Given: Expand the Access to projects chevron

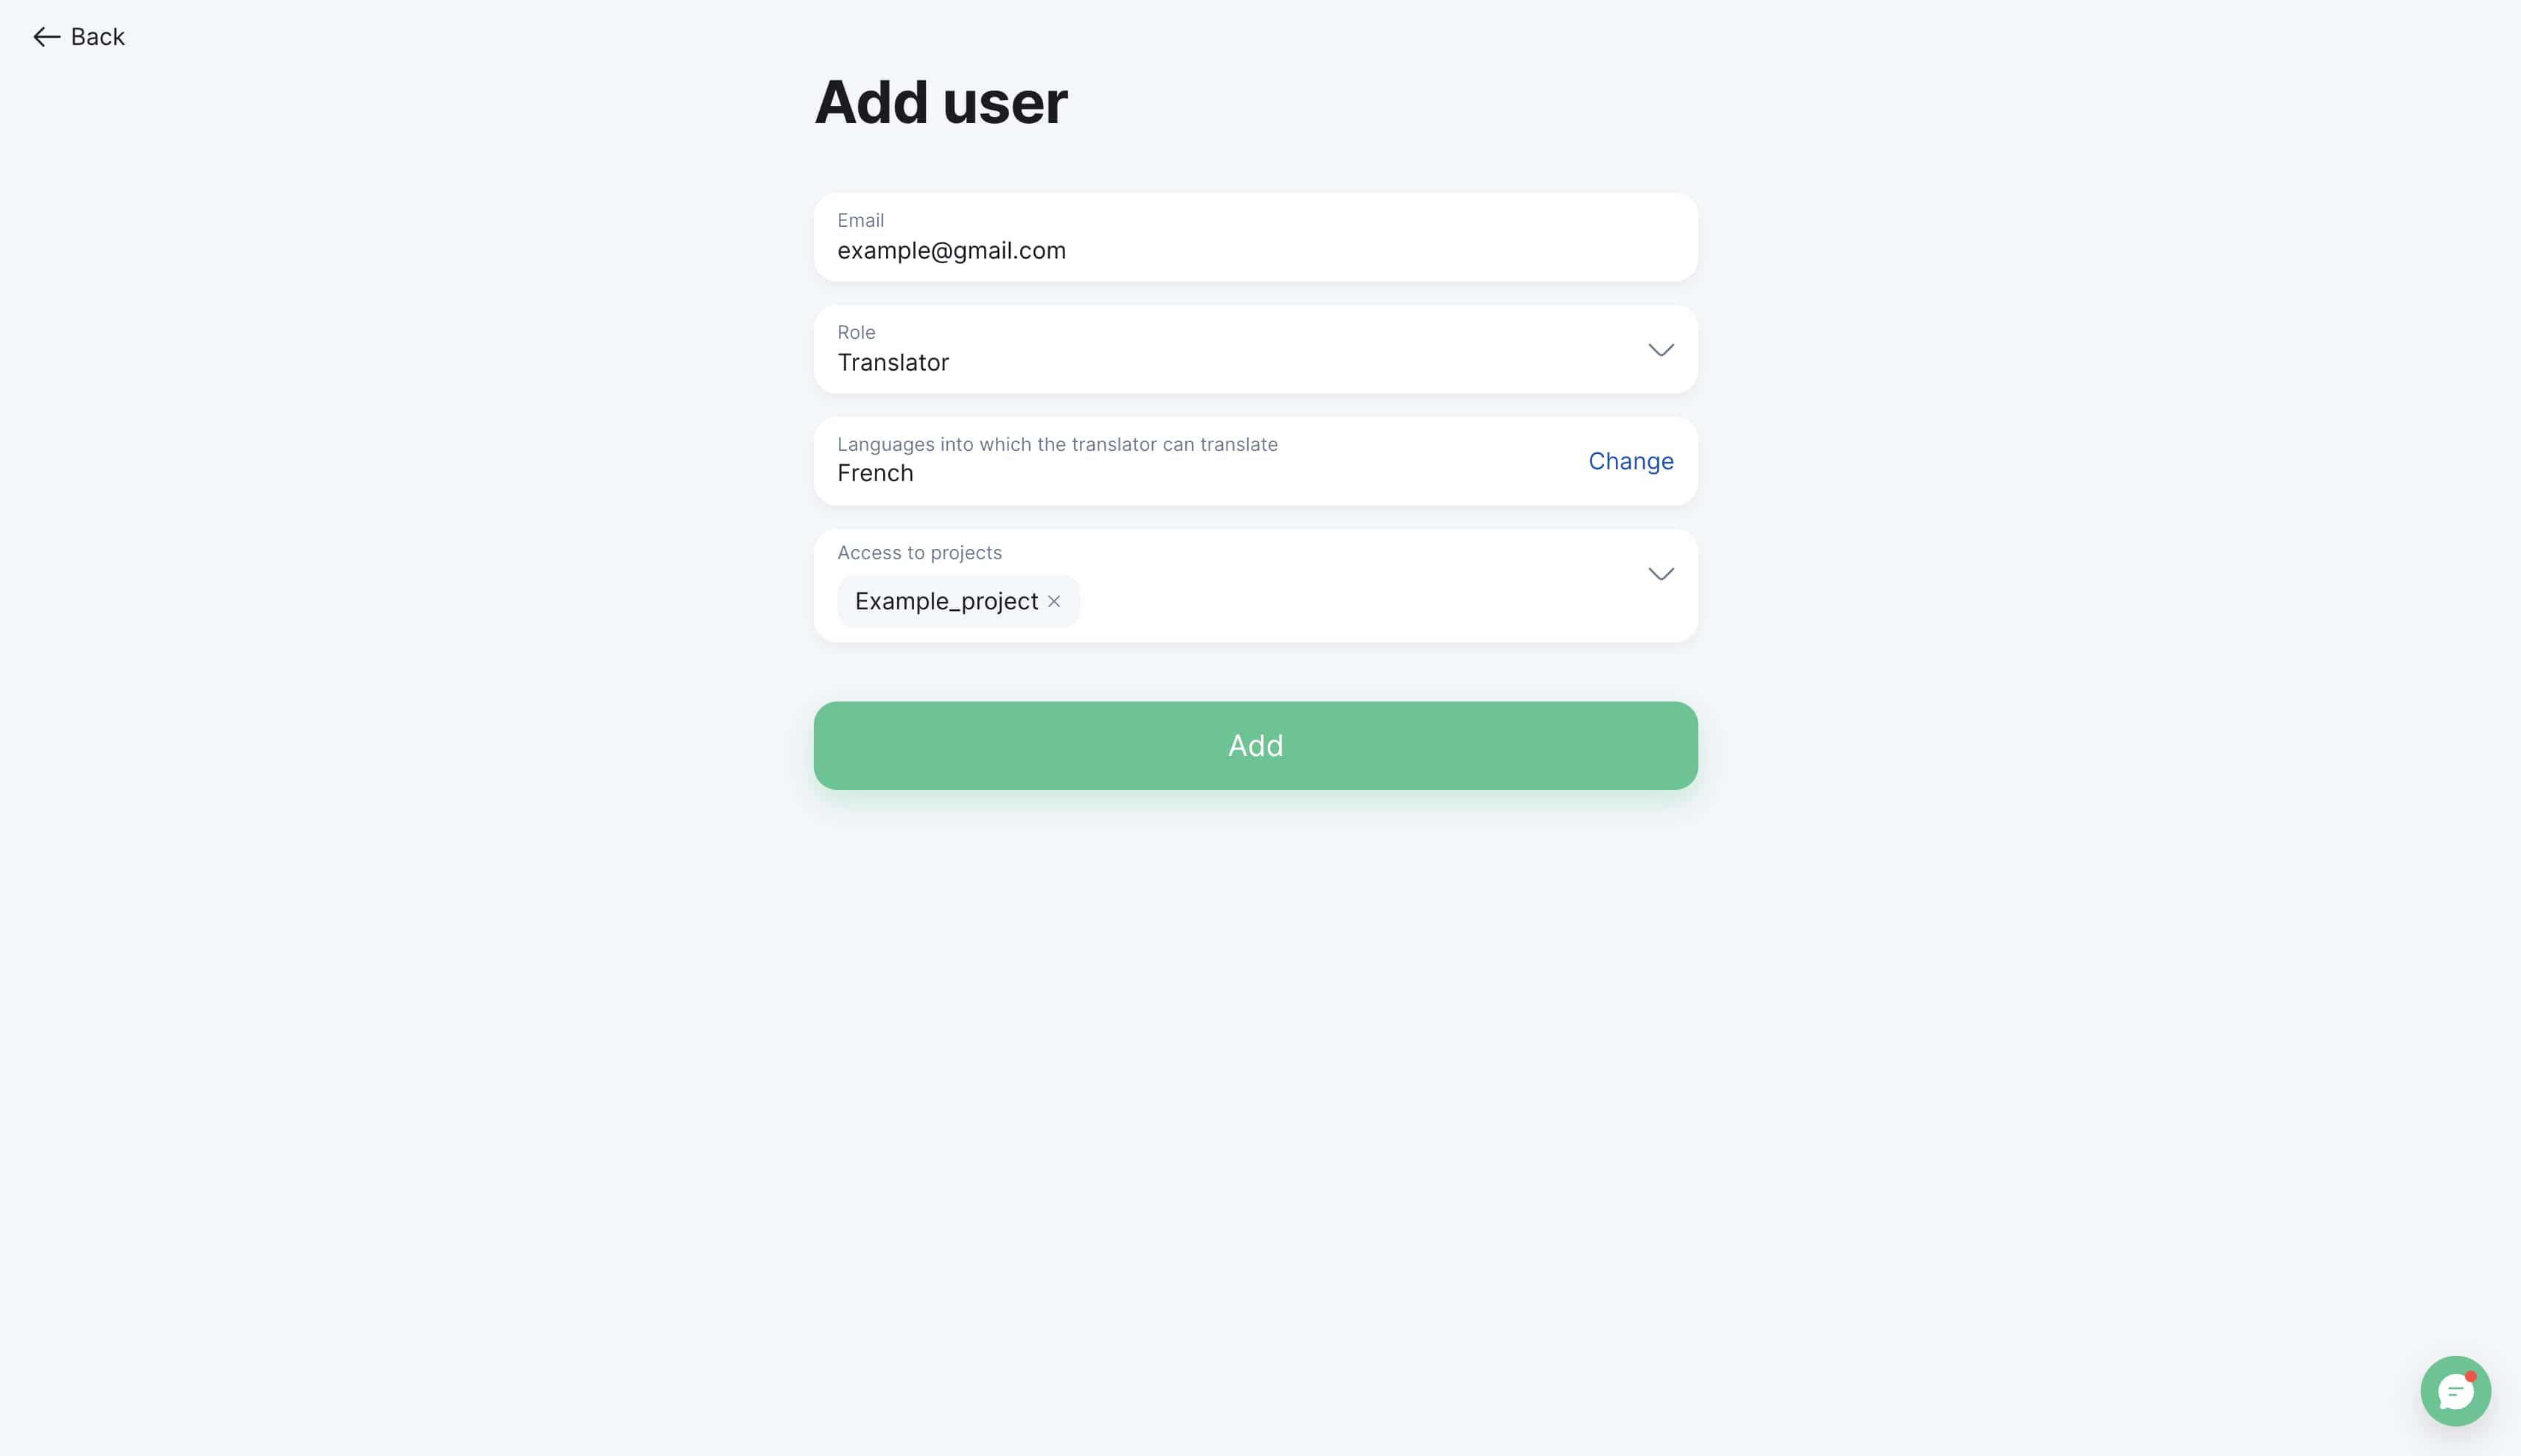Looking at the screenshot, I should (1661, 573).
